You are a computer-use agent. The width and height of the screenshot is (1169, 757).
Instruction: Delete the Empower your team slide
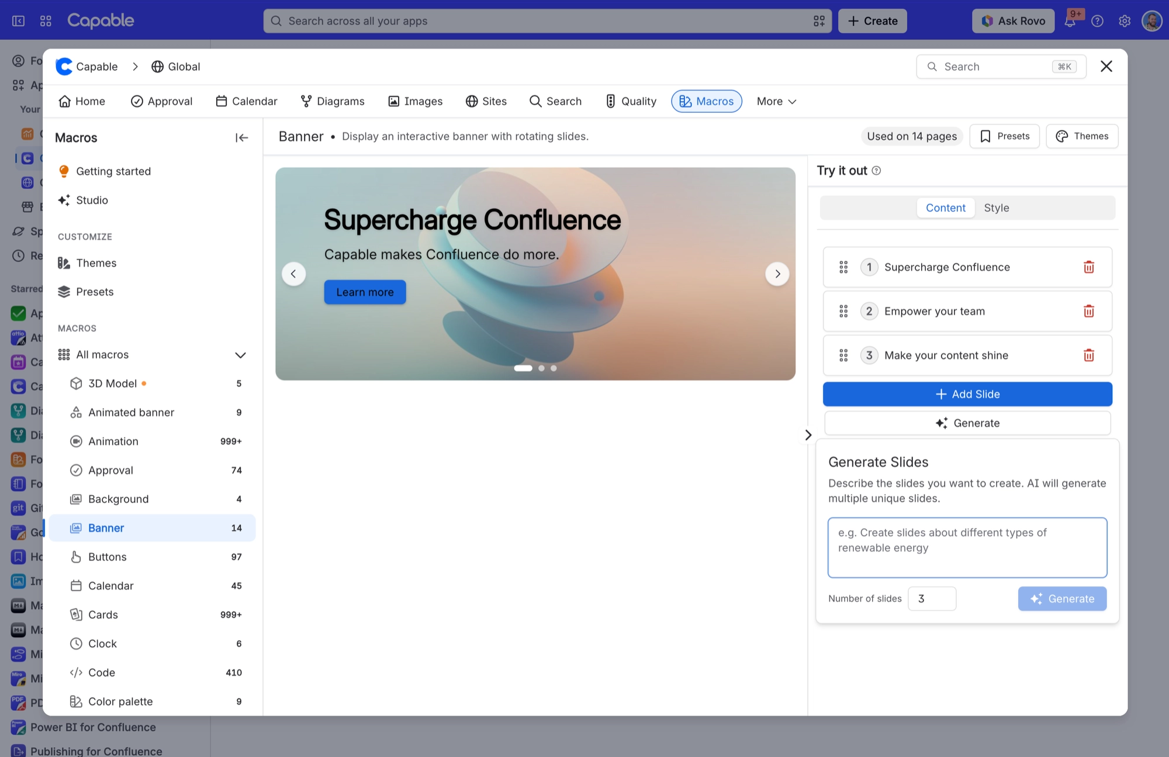click(x=1088, y=311)
